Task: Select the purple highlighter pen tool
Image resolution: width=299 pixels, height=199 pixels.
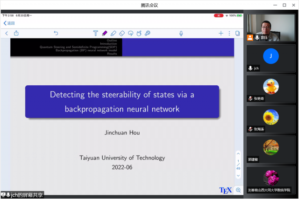Action: (104, 33)
